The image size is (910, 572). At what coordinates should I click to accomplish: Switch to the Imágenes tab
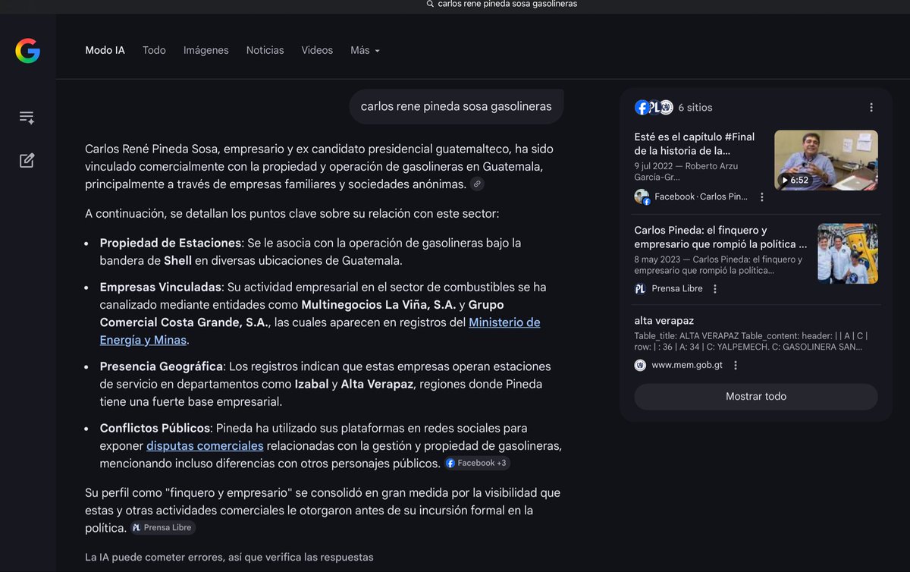[206, 50]
